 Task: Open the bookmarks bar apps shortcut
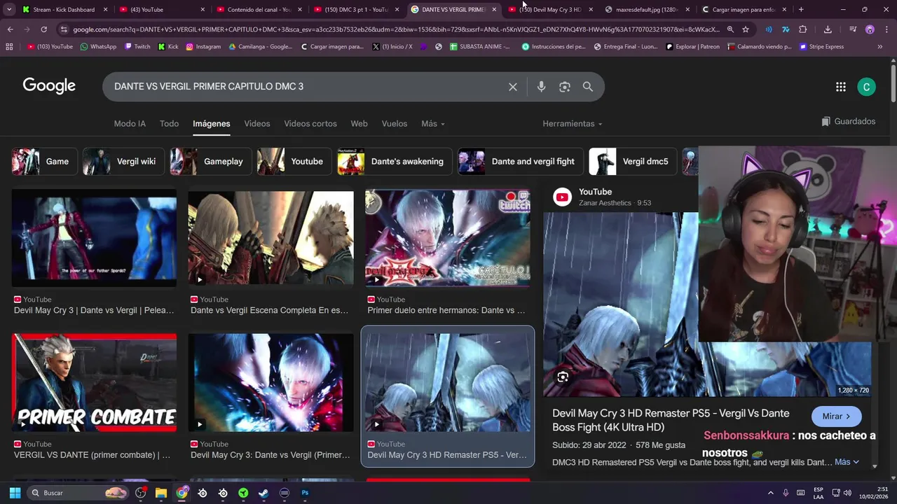tap(9, 46)
